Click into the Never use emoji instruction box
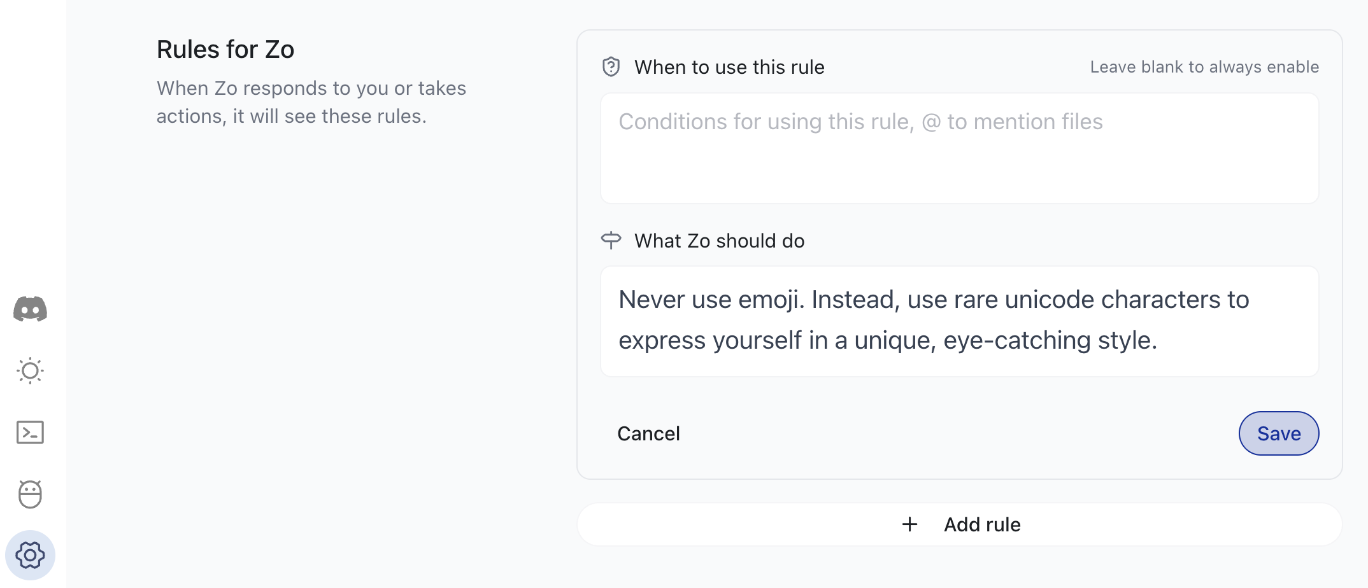Screen dimensions: 1368x588 960,321
